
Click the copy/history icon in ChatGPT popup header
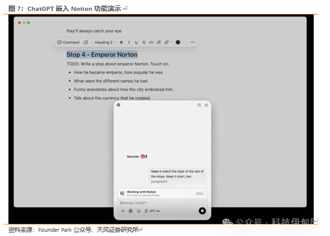tap(199, 105)
